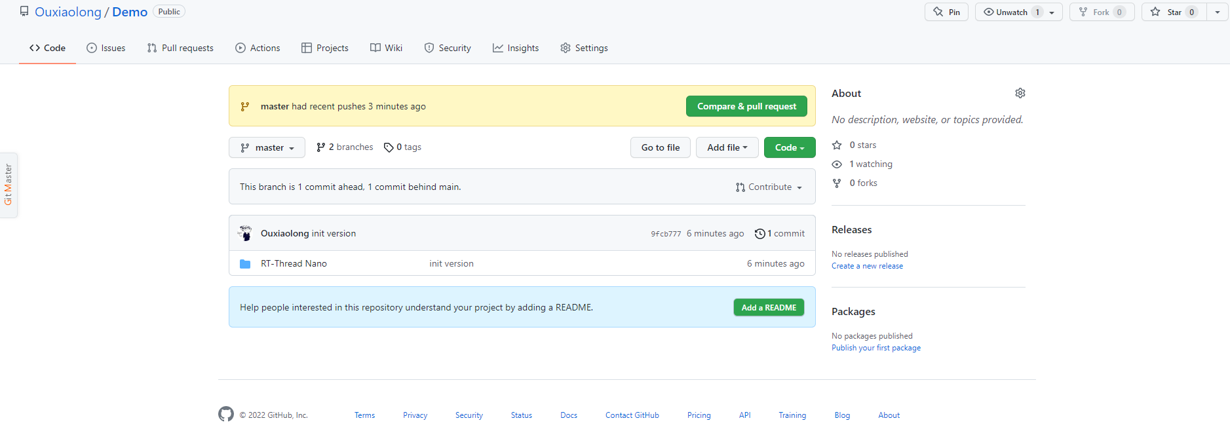The image size is (1230, 431).
Task: Click the RT-Thread Nano folder icon
Action: tap(245, 264)
